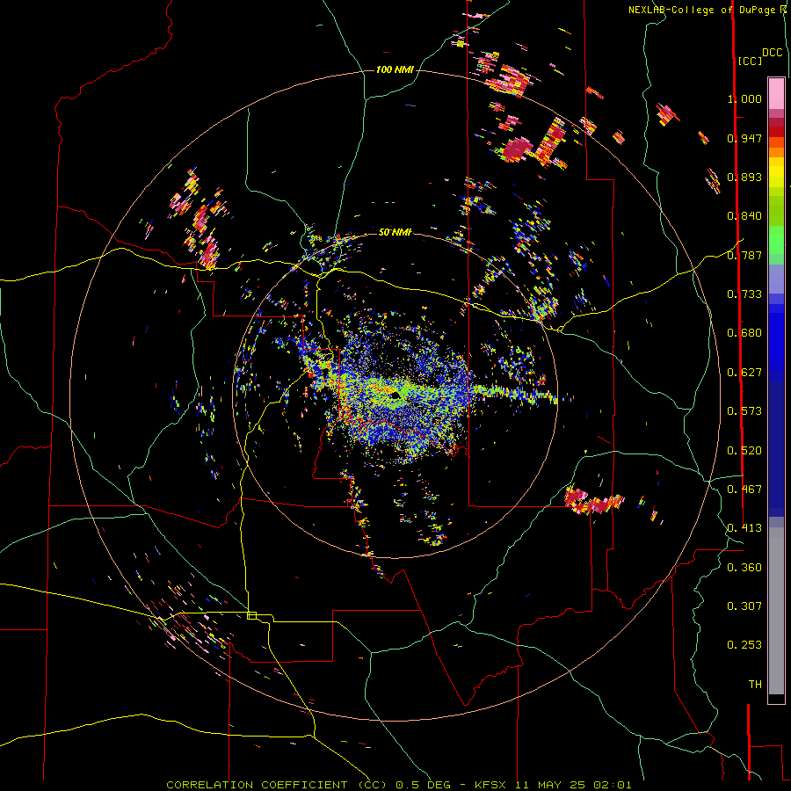Click the 0.520 value on the color scale
This screenshot has height=791, width=791.
pyautogui.click(x=744, y=451)
